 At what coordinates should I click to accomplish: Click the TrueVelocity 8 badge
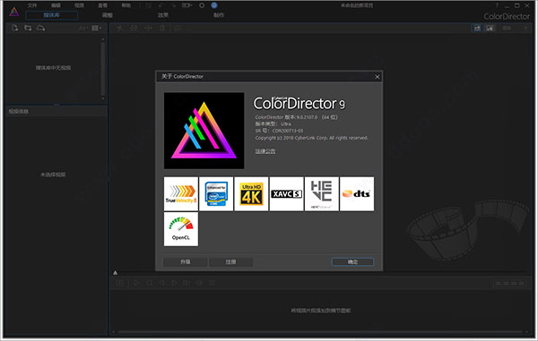coord(181,194)
